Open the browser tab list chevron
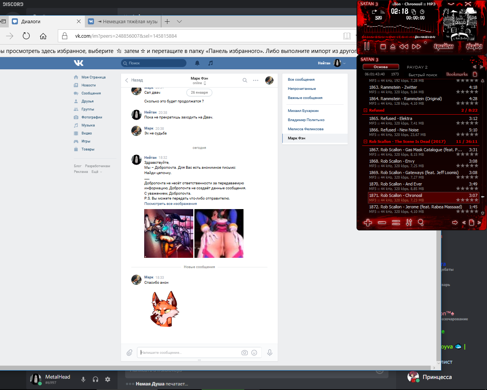The height and width of the screenshot is (390, 487). pyautogui.click(x=179, y=22)
